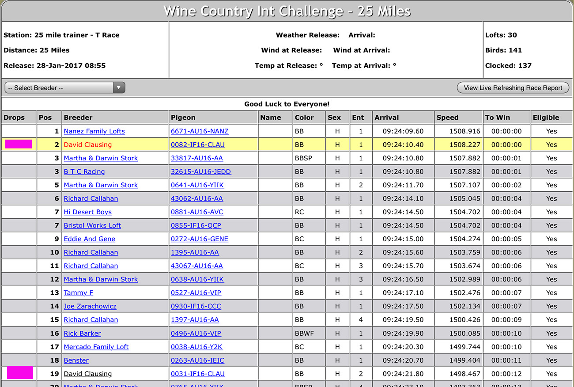Open Tammy F breeder link

click(79, 293)
